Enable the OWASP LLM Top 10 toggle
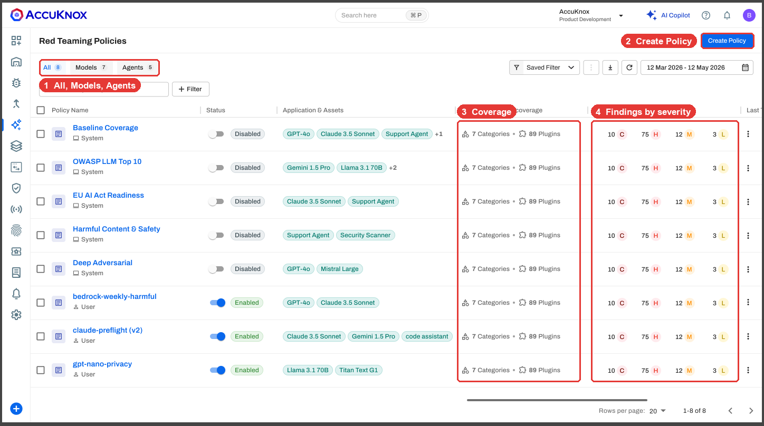Screen dimensions: 764x426 [216, 168]
